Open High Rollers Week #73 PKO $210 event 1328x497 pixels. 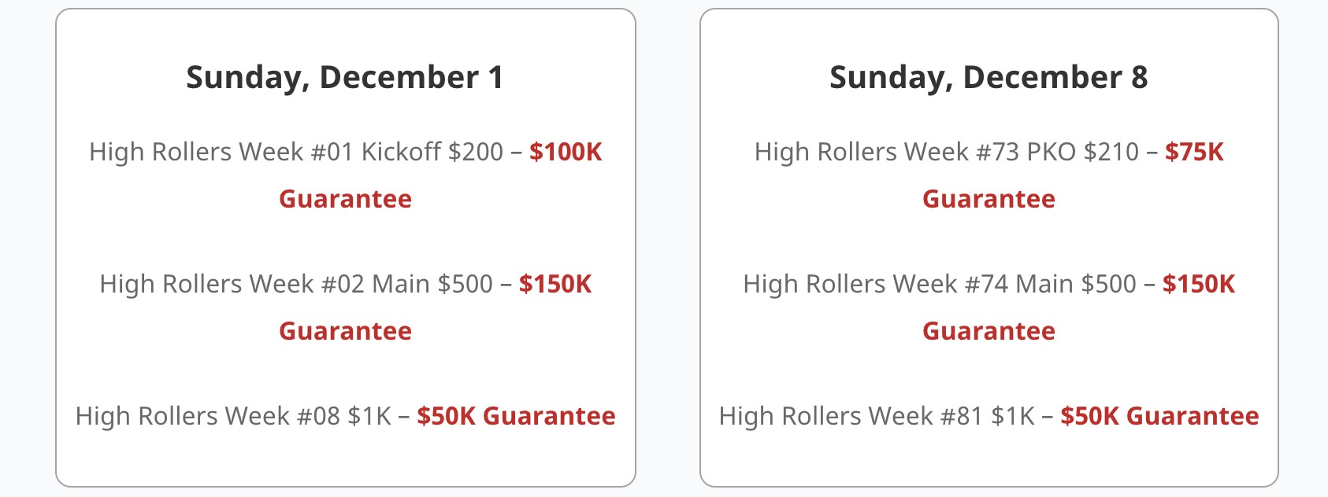(946, 152)
